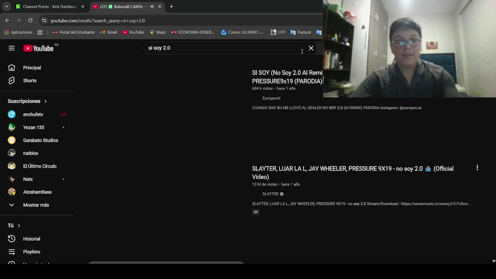Open the YouTube bookmark
Screen dimensions: 496x279
point(133,32)
